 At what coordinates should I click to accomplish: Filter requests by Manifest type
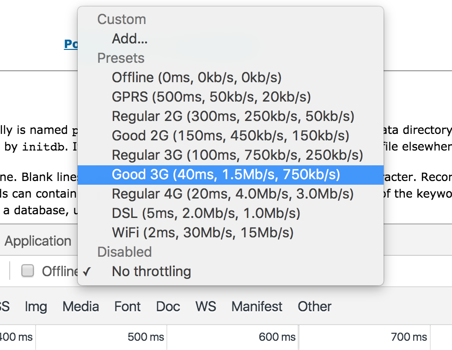coord(257,307)
